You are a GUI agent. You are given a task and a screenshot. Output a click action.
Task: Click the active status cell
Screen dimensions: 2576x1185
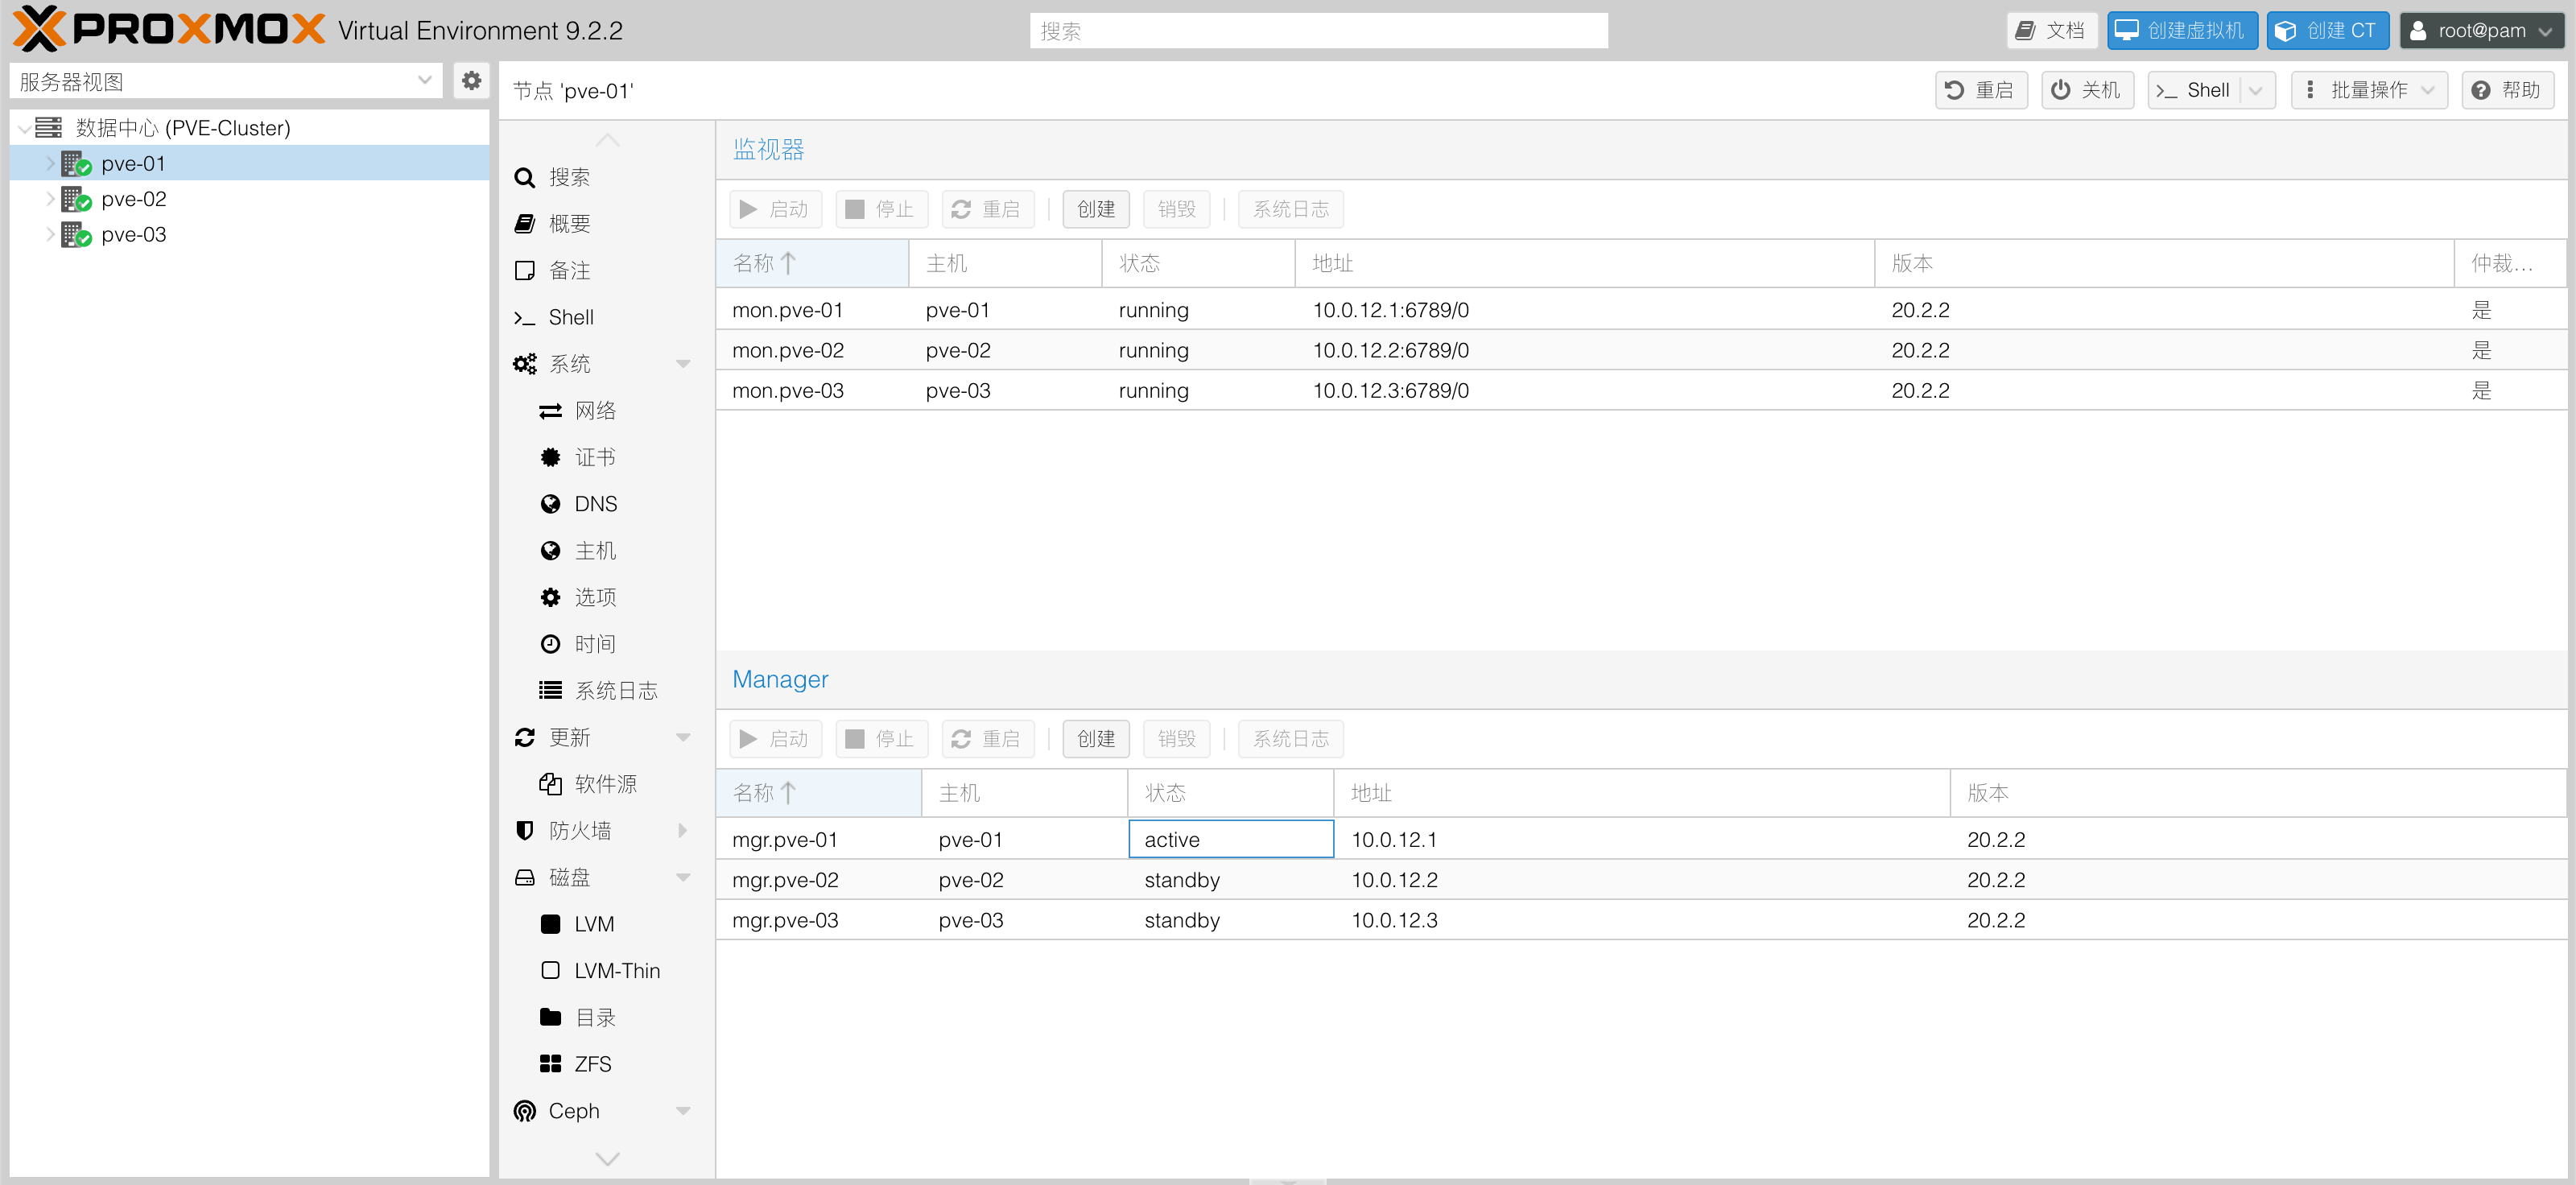point(1231,840)
